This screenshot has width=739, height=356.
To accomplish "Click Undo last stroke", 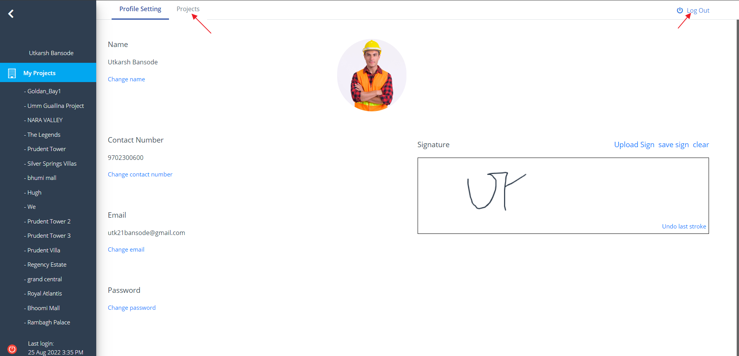I will pos(684,227).
